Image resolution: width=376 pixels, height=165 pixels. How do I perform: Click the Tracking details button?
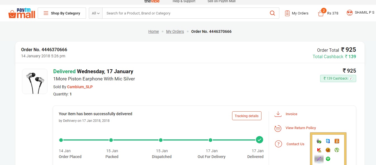tap(247, 116)
